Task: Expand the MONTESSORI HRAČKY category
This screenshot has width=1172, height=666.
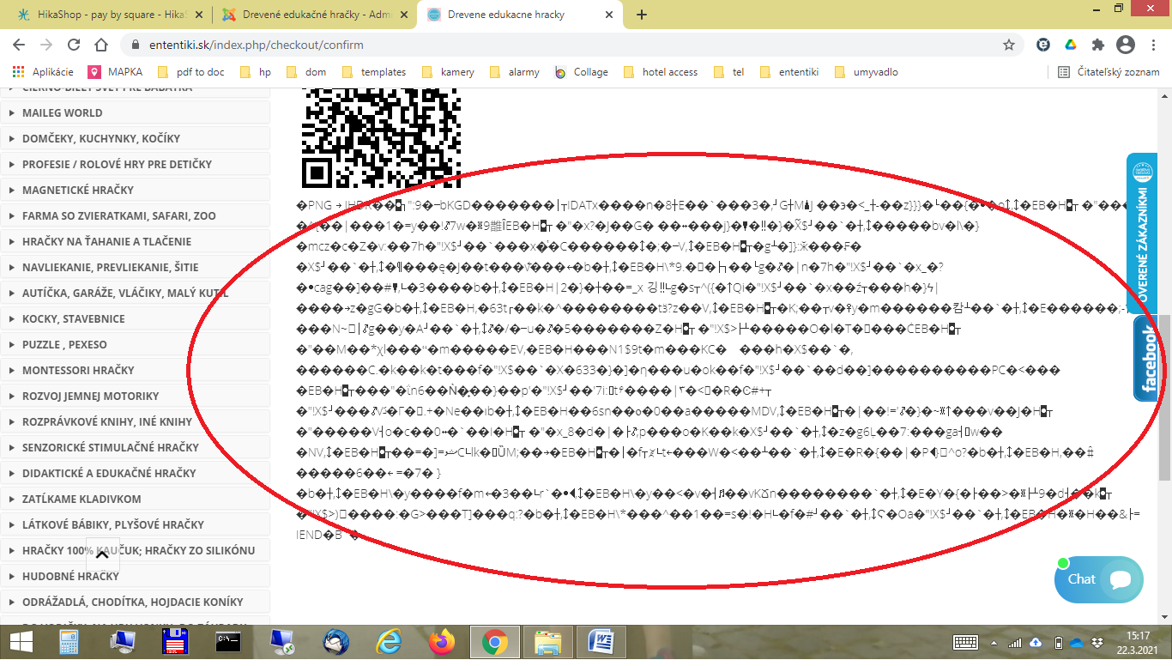Action: pos(78,370)
